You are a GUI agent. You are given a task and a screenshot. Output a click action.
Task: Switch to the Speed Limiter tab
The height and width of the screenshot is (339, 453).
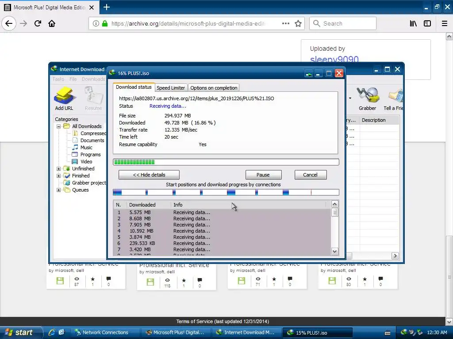tap(171, 88)
